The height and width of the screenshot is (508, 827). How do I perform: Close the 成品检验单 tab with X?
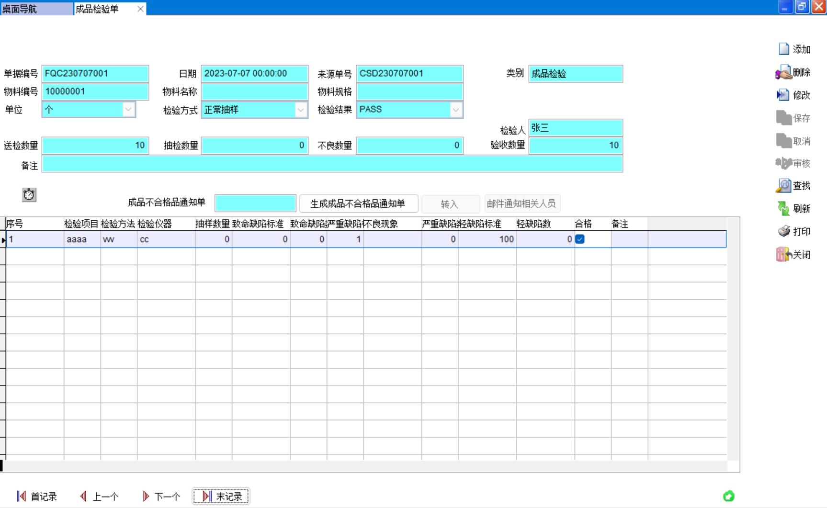[140, 9]
